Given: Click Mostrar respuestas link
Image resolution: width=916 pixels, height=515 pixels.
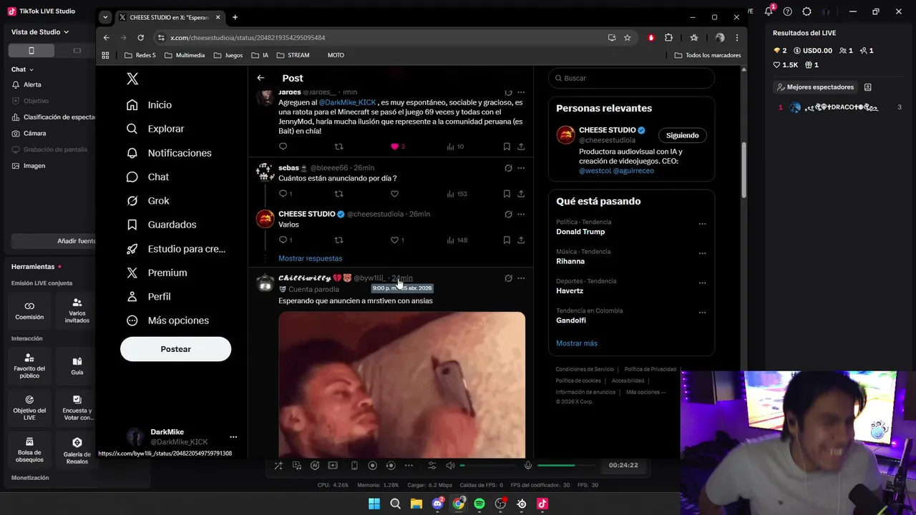Looking at the screenshot, I should (310, 258).
